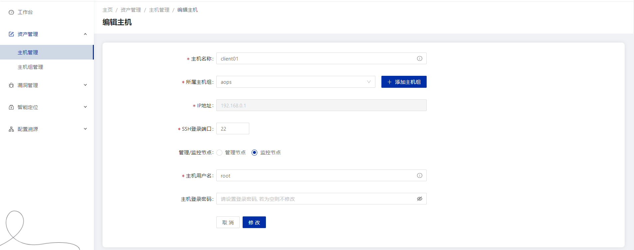Click info icon in 主机名称 field
This screenshot has width=634, height=250.
pos(419,59)
